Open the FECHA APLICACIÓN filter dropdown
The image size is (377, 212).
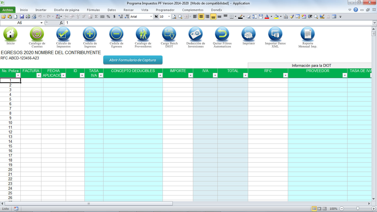click(x=63, y=75)
